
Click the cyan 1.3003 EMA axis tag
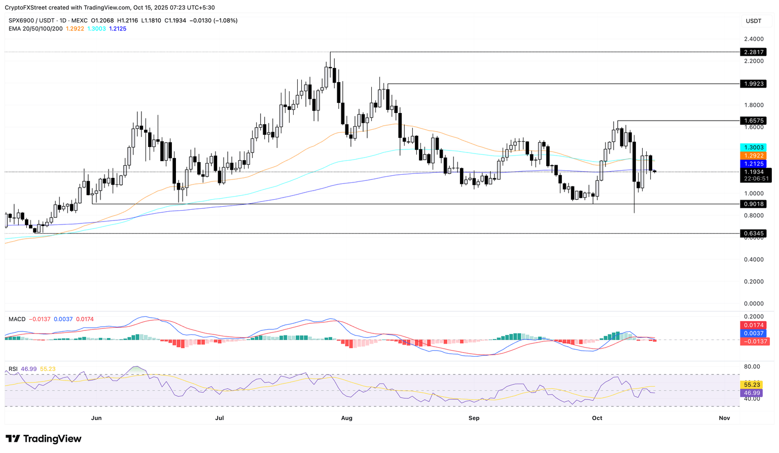(753, 147)
